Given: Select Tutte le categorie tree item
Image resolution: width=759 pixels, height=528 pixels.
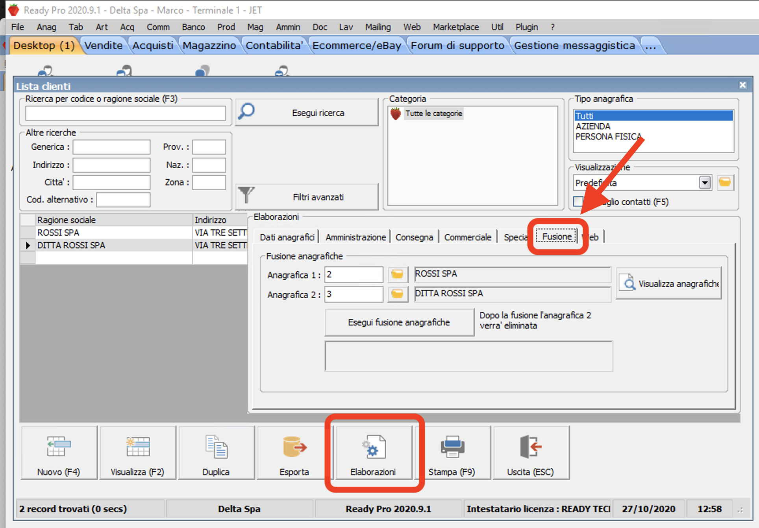Looking at the screenshot, I should pos(433,113).
